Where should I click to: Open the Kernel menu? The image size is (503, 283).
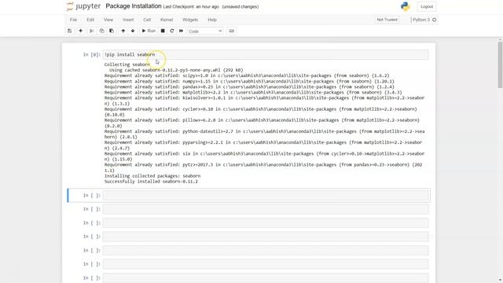(x=167, y=20)
